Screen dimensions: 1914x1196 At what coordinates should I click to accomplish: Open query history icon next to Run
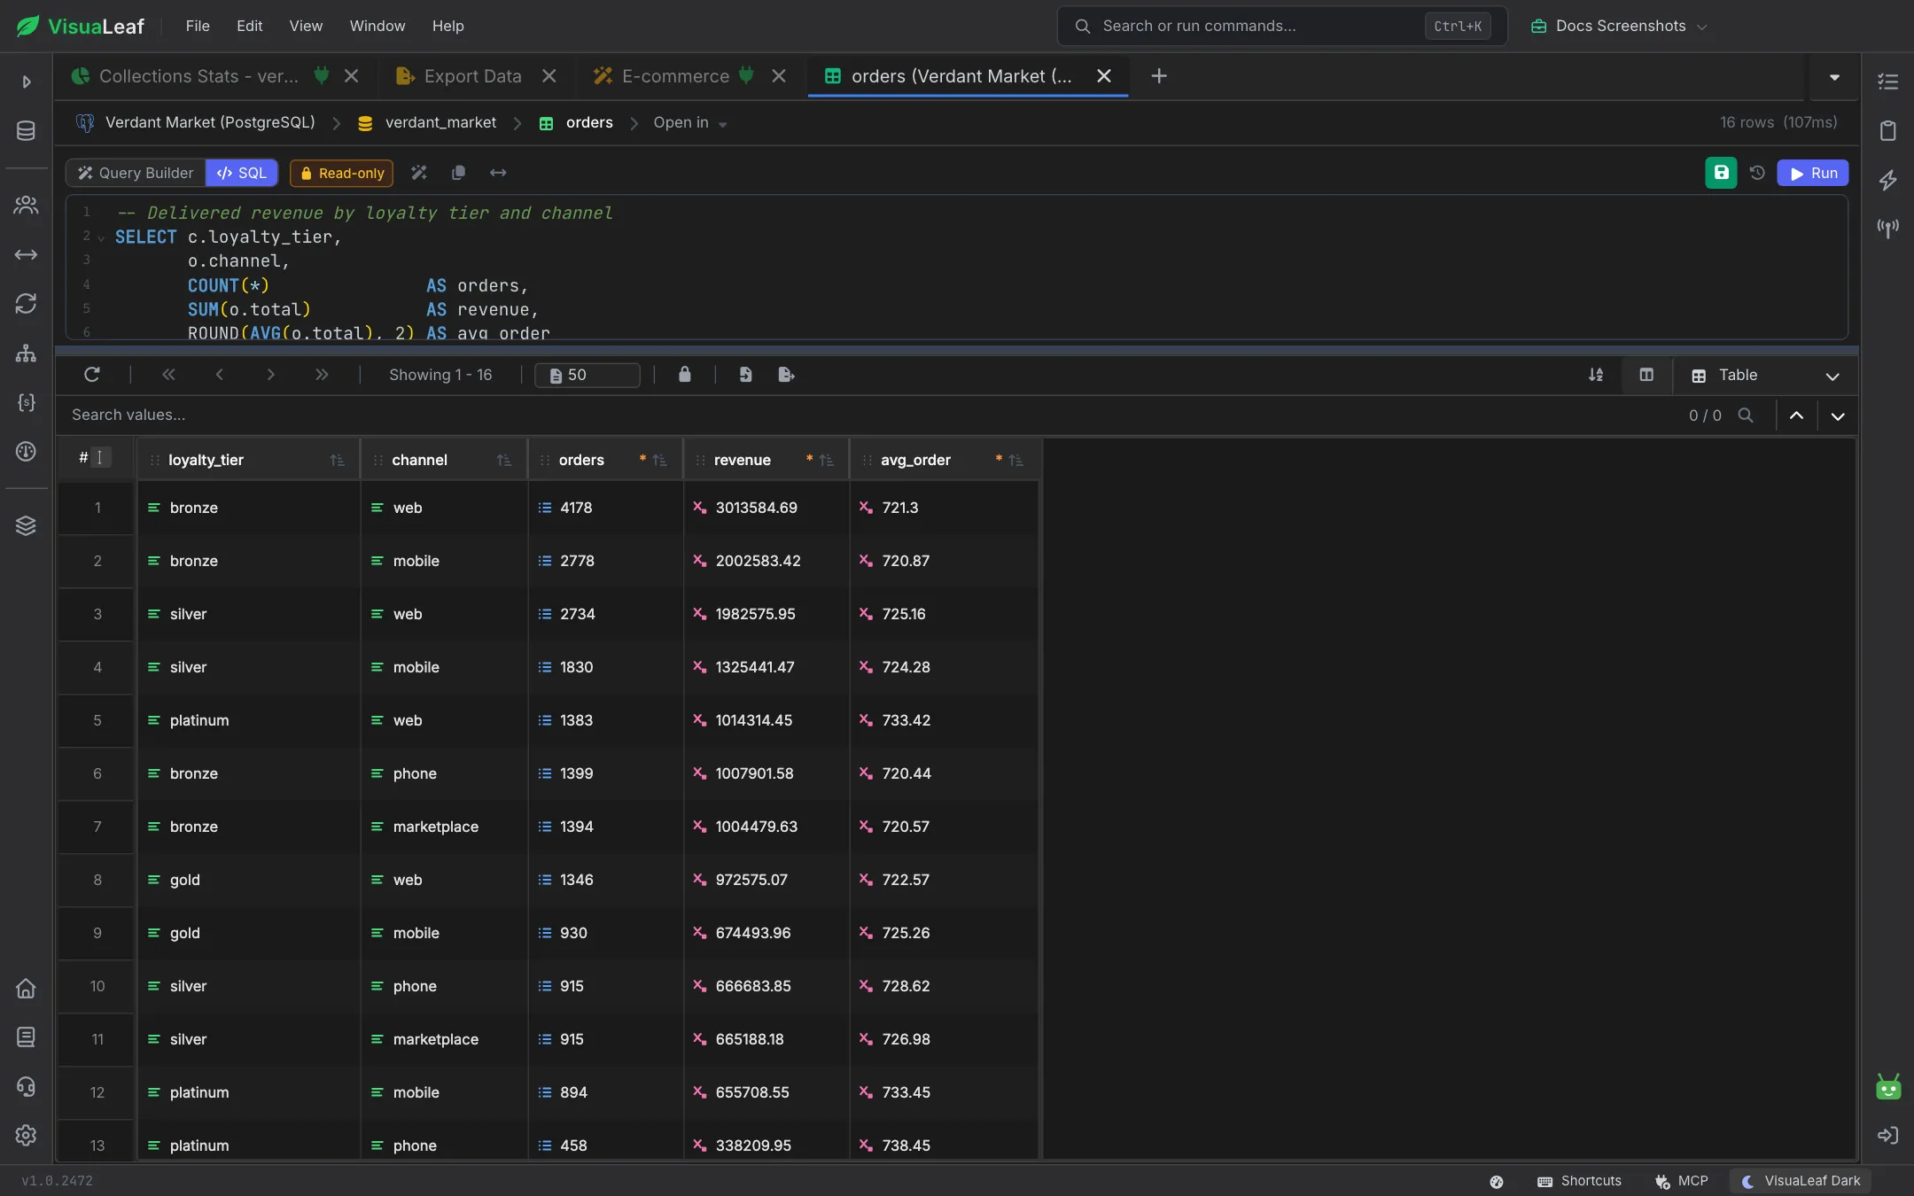[1758, 173]
